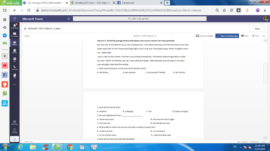Viewport: 270px width, 151px height.
Task: Click the muted volume tray icon
Action: pos(250,147)
